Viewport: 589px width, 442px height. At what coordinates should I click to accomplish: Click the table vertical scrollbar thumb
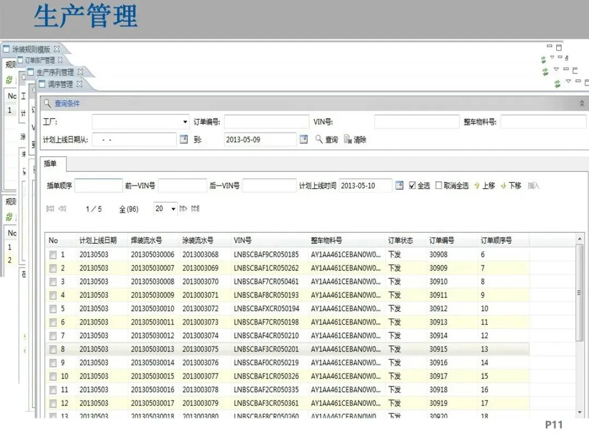click(x=580, y=292)
